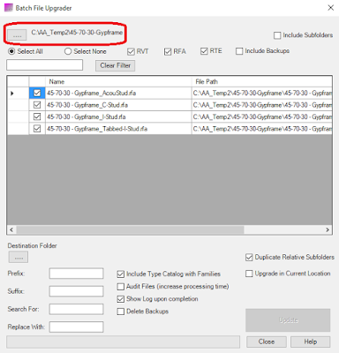339x353 pixels.
Task: Uncheck Gypframe_I-Stud.rfa row checkbox
Action: click(37, 116)
